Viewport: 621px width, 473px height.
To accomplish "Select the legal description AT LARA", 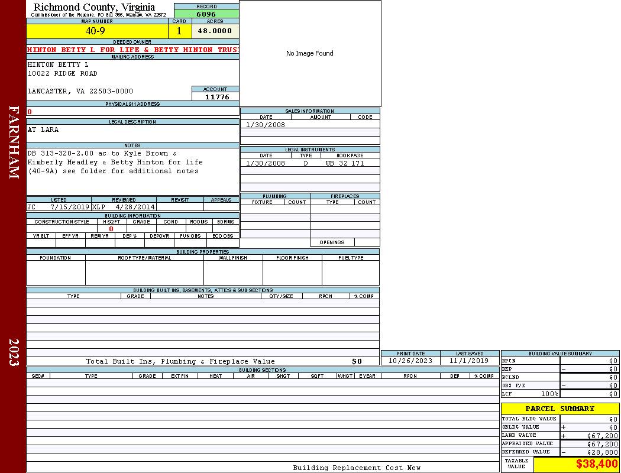I will point(43,129).
